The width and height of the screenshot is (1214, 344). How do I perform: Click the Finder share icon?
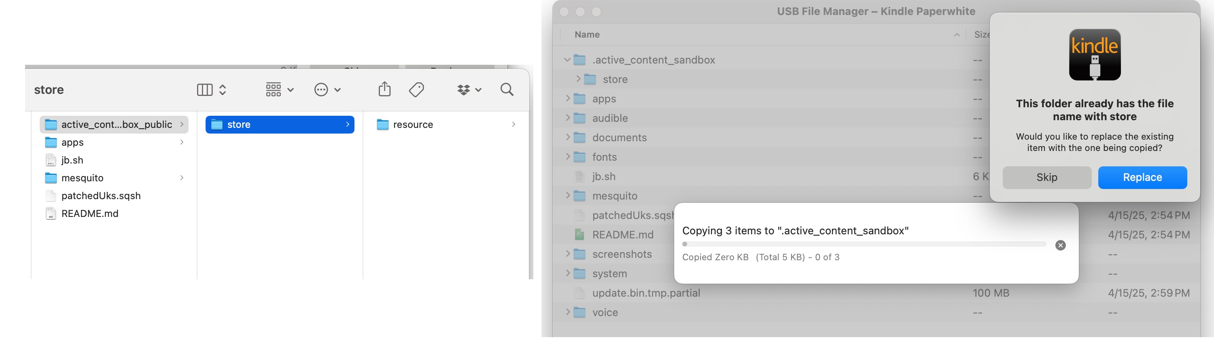384,89
